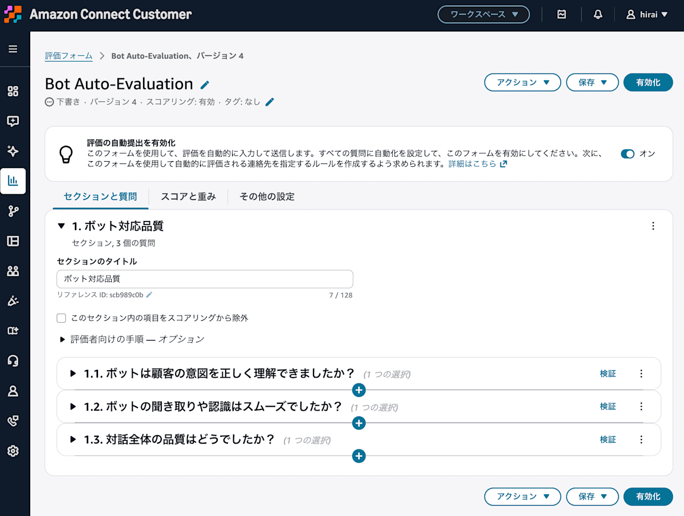The height and width of the screenshot is (516, 684).
Task: Open question 1.1 three-dot menu
Action: [x=641, y=374]
